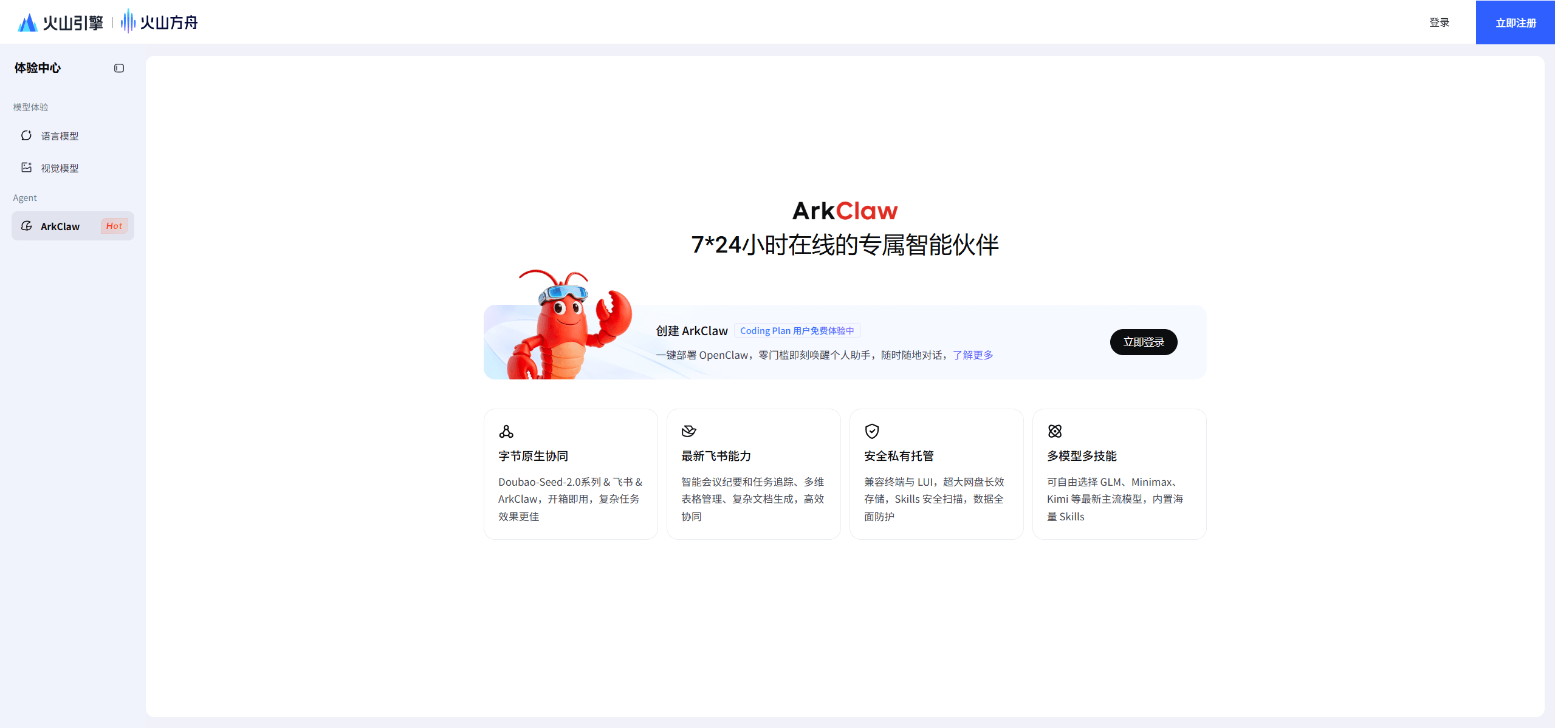The height and width of the screenshot is (728, 1555).
Task: Select 语言模型 icon in the sidebar
Action: pyautogui.click(x=27, y=135)
